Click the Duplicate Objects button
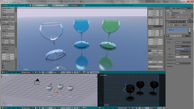Image resolution: width=194 pixels, height=109 pixels. click(8, 8)
